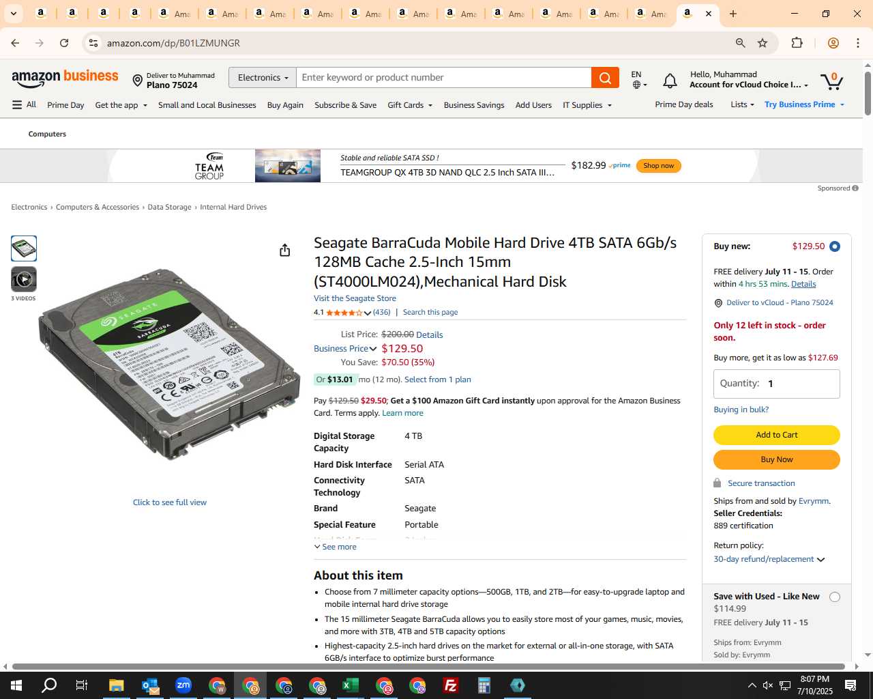Screen dimensions: 873x699
Task: Open the notifications bell icon
Action: click(670, 81)
